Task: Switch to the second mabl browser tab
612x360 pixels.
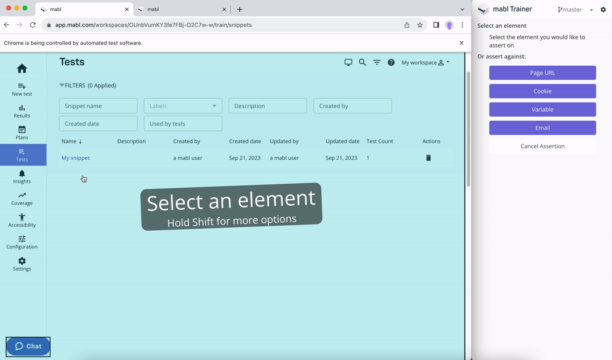Action: (x=178, y=10)
